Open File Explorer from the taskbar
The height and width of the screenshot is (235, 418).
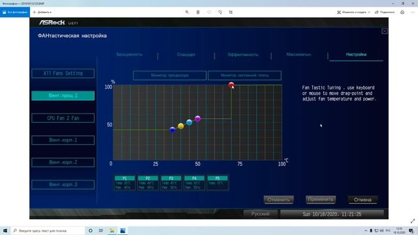point(112,230)
